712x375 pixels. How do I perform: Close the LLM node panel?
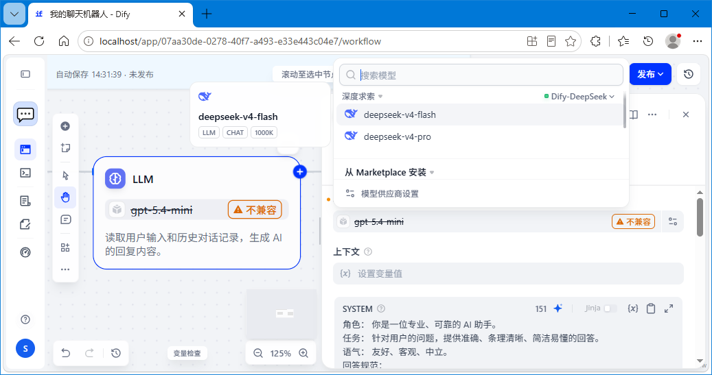686,114
